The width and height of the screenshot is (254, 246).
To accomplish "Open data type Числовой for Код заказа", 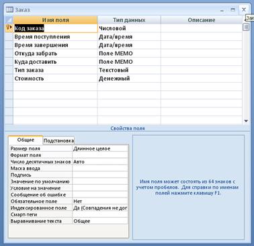I will 129,28.
